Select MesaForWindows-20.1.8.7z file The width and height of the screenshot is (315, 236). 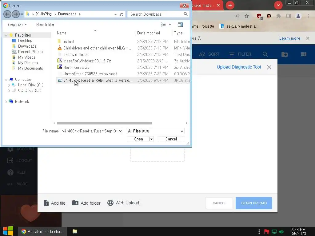coord(87,61)
